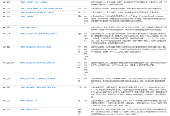Open the *MAT_OPTION_TROPIC_ELASTIC_PHASE_CHANGE link

tap(41, 9)
